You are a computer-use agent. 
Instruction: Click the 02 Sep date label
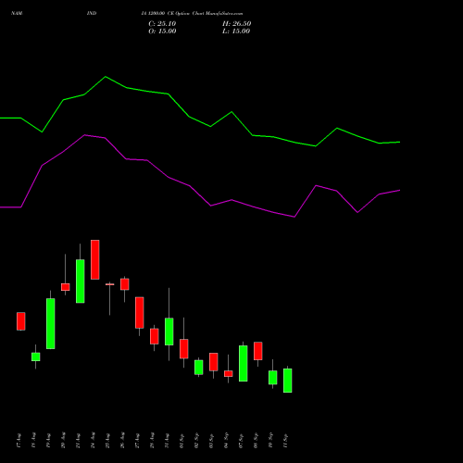click(x=197, y=441)
